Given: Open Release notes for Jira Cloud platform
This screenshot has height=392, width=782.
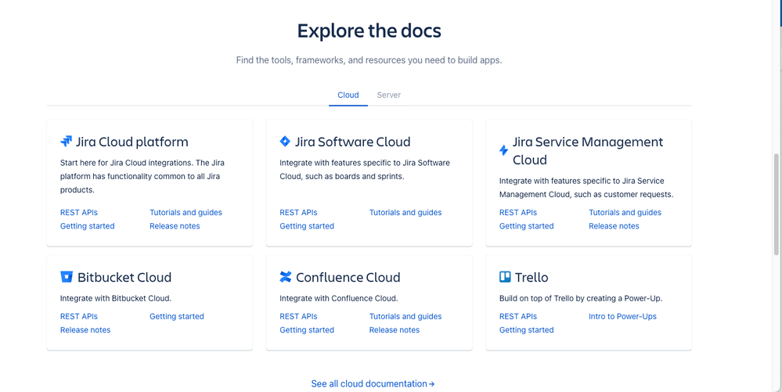Looking at the screenshot, I should coord(175,226).
